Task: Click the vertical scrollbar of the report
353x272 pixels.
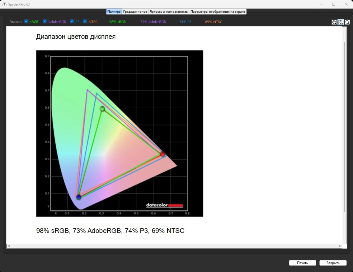Action: coord(345,127)
